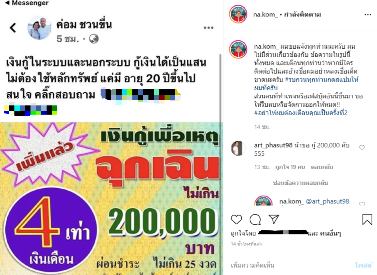Share the post via paper plane icon
The height and width of the screenshot is (275, 377).
(274, 219)
